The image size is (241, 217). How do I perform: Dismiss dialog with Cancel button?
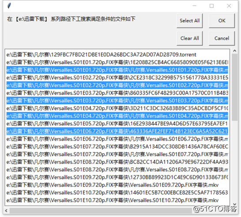(222, 38)
